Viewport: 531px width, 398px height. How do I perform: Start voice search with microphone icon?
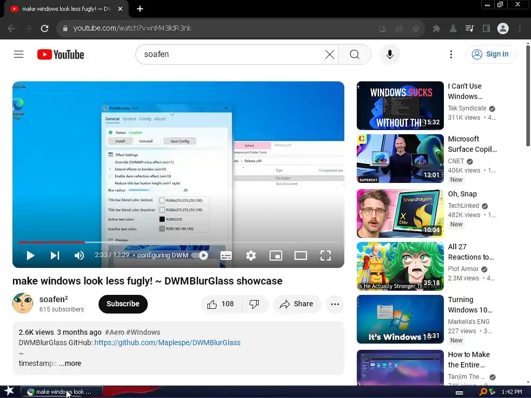coord(390,54)
